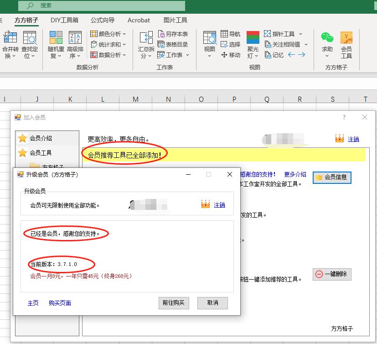377x344 pixels.
Task: Click the 关注相同值 highlight same values tool
Action: click(282, 45)
